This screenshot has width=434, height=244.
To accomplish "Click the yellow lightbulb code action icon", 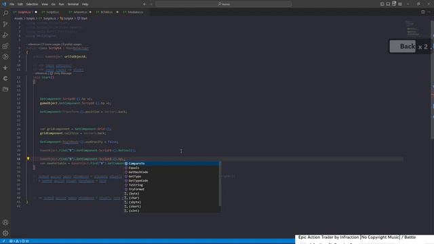I will (28, 159).
